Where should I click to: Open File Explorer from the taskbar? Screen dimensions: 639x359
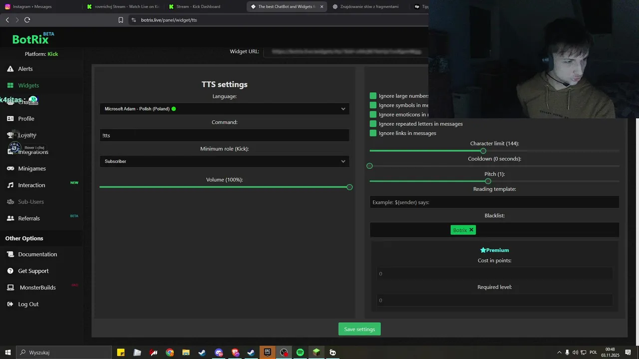click(186, 353)
